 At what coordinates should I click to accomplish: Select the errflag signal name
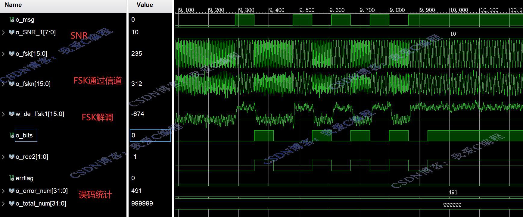pyautogui.click(x=24, y=178)
